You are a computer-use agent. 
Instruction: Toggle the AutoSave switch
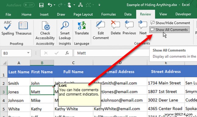pos(29,5)
